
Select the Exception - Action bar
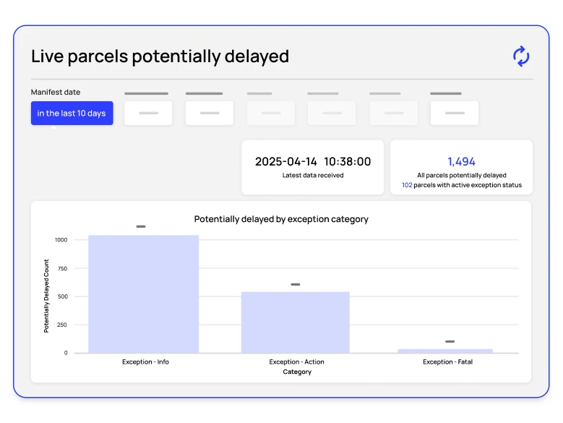[295, 322]
